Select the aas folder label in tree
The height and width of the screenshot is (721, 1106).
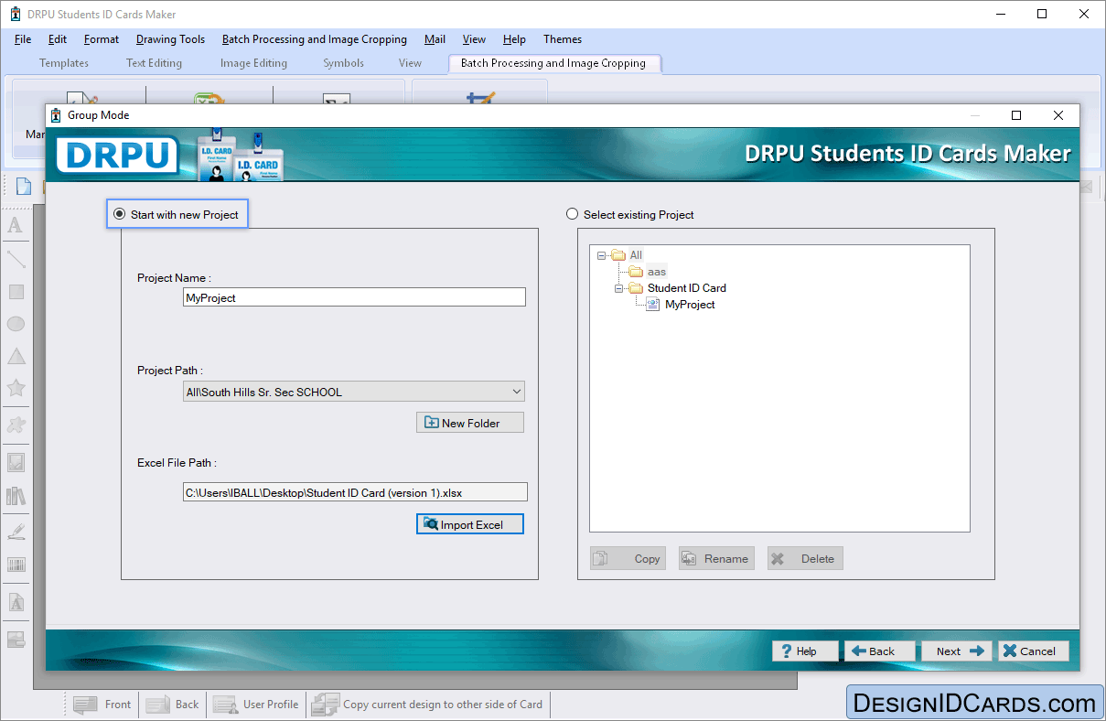657,272
